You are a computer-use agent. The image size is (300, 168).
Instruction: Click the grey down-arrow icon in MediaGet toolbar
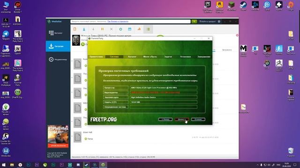coord(93,29)
